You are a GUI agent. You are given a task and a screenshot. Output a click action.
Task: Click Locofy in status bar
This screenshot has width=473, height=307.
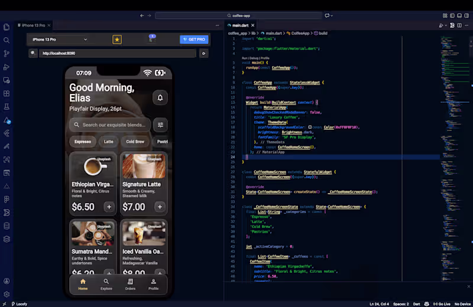coord(20,304)
